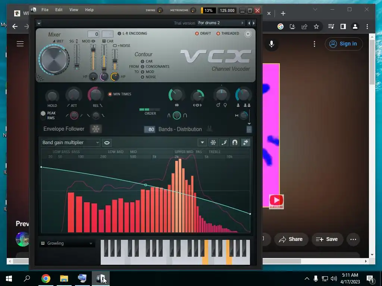This screenshot has height=286, width=382.
Task: Click Sign in on YouTube
Action: tap(344, 44)
